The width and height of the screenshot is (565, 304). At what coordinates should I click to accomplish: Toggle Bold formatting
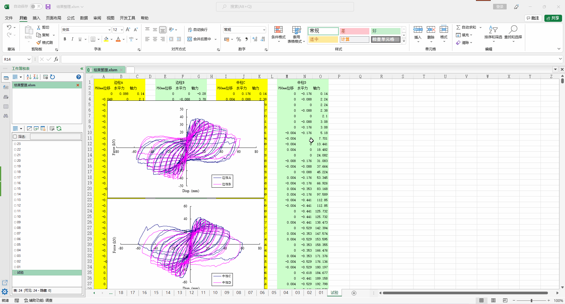[x=65, y=39]
